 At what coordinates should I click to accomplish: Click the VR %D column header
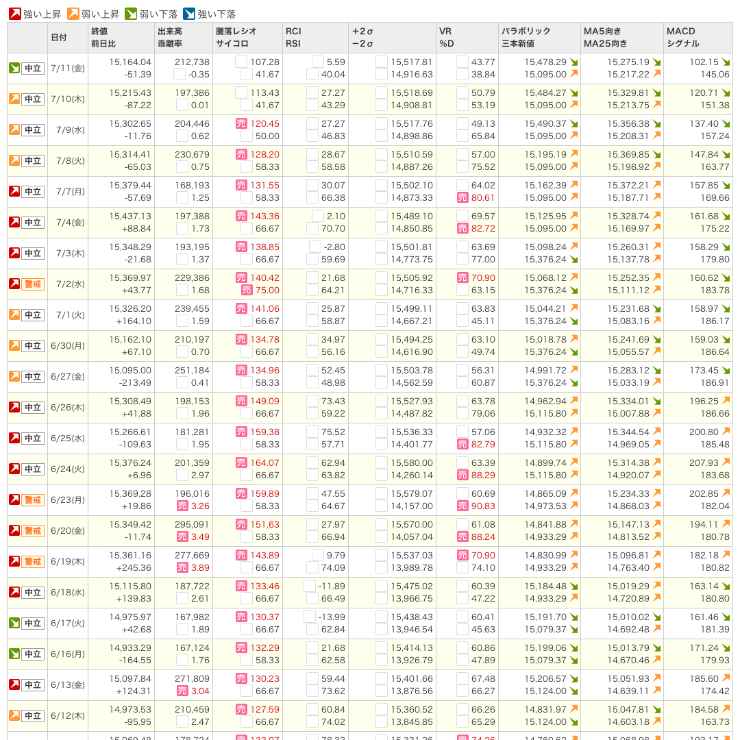point(467,37)
